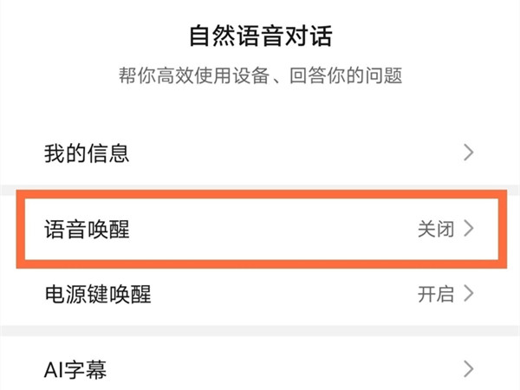Choose the 电源键唤醒 label text
The image size is (520, 390).
97,294
